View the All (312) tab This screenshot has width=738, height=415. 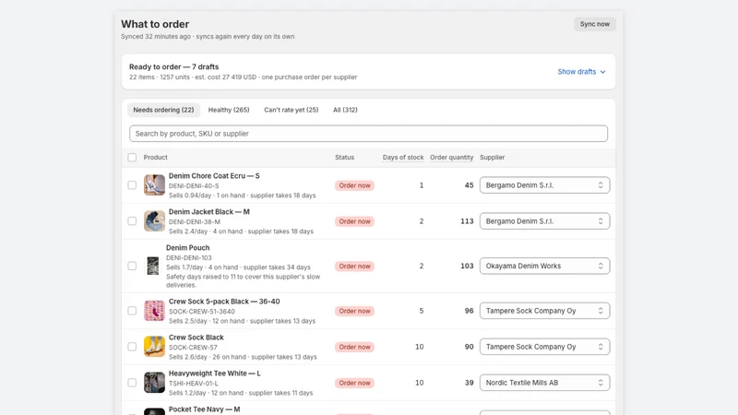point(345,110)
